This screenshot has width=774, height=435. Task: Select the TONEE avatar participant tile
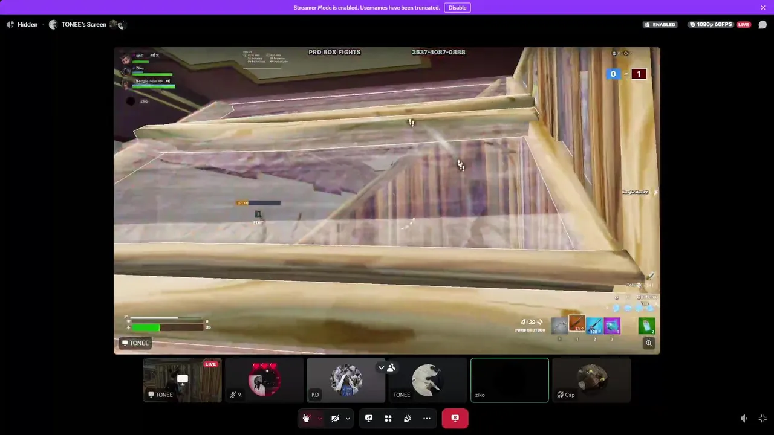click(x=428, y=380)
